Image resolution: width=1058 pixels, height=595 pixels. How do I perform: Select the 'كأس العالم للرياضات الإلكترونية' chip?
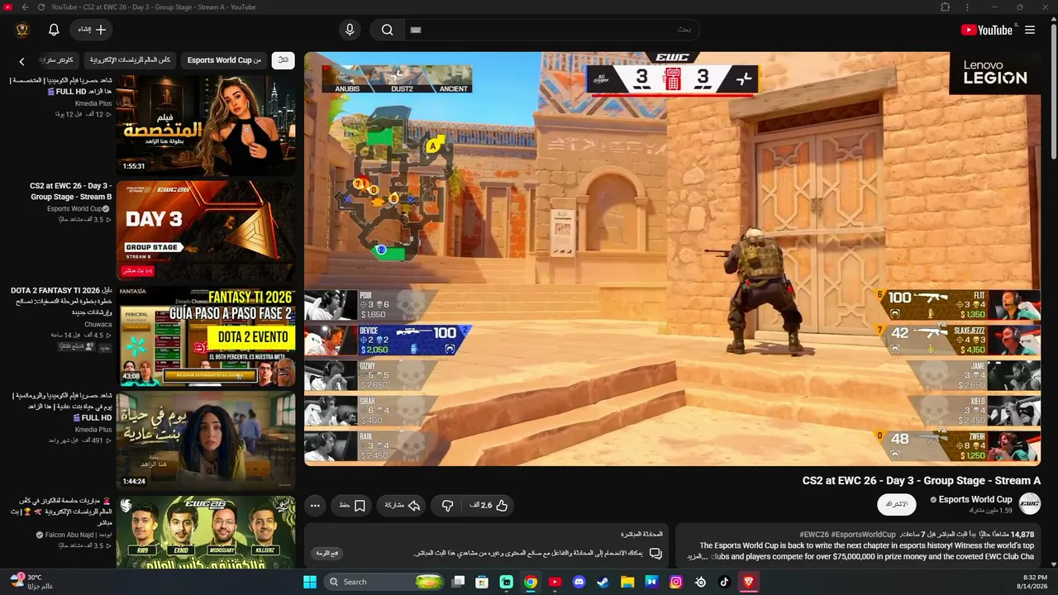pyautogui.click(x=130, y=60)
